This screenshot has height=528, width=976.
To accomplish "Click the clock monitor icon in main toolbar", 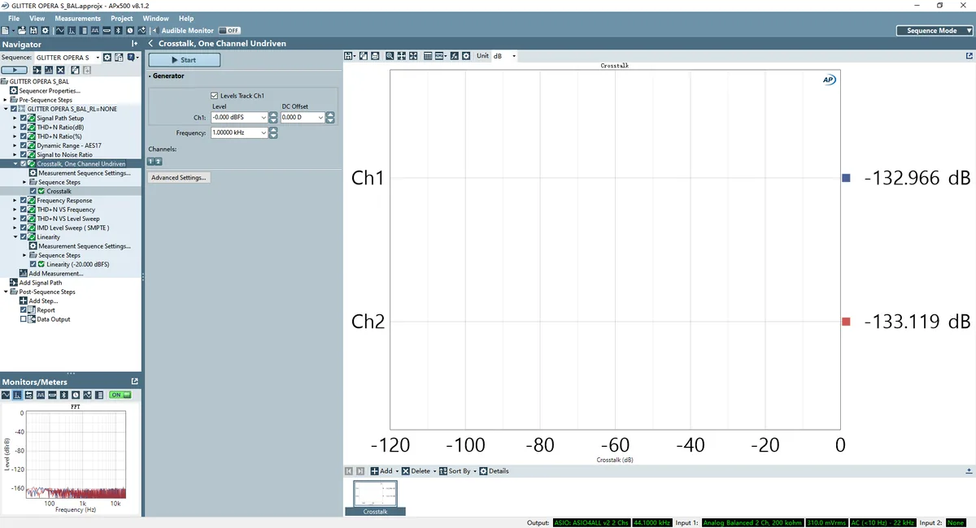I will (130, 30).
